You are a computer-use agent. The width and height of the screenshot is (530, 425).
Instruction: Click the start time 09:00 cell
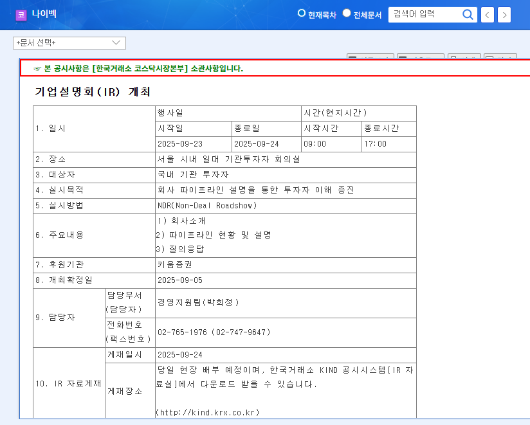click(331, 144)
